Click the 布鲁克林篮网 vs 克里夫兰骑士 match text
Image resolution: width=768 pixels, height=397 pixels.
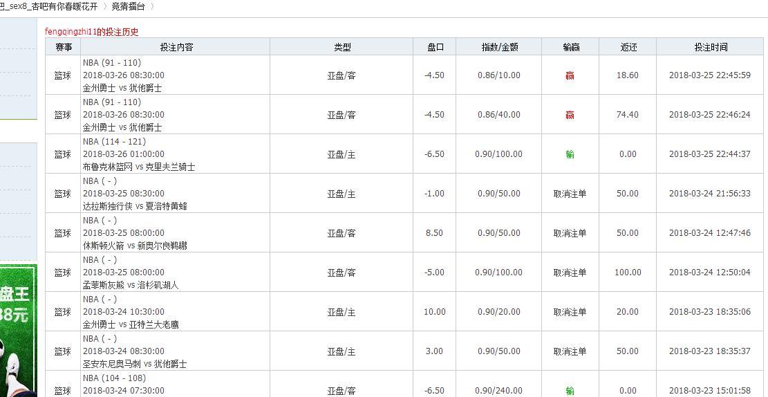click(x=139, y=167)
